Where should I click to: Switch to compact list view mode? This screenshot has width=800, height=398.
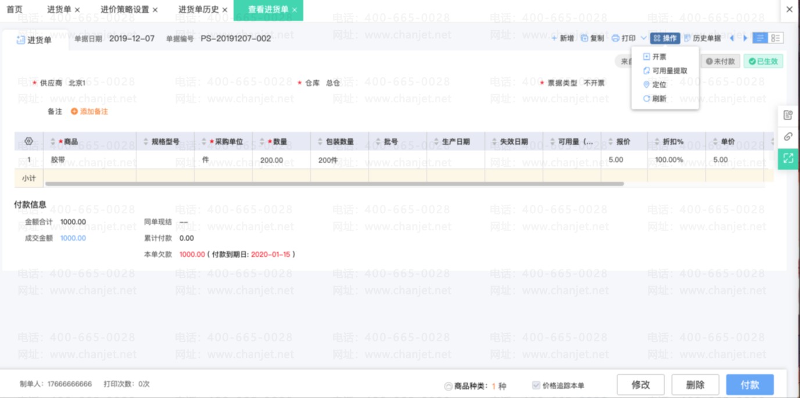coord(760,38)
